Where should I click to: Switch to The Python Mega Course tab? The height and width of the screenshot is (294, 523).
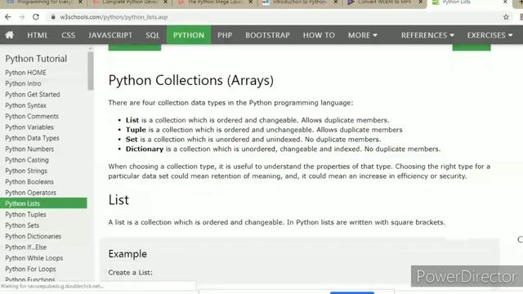tap(216, 2)
